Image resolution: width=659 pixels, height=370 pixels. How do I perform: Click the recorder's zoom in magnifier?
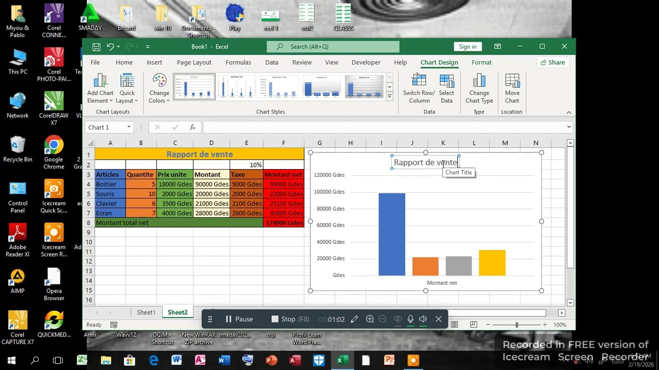tap(370, 319)
